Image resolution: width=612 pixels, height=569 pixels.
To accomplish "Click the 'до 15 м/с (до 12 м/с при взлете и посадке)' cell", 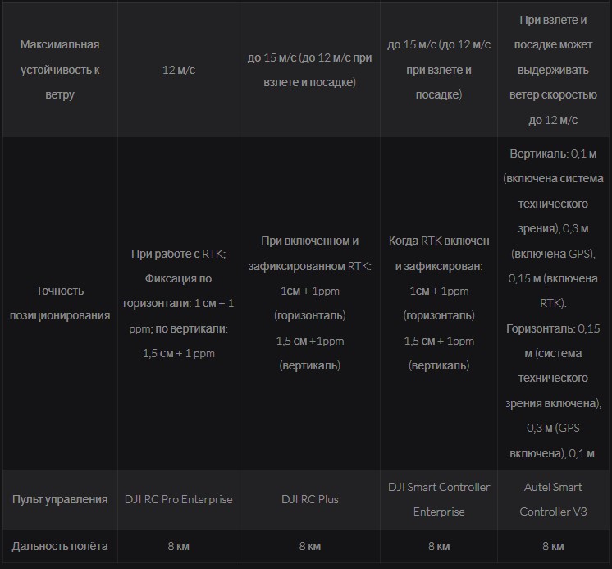I will 309,70.
